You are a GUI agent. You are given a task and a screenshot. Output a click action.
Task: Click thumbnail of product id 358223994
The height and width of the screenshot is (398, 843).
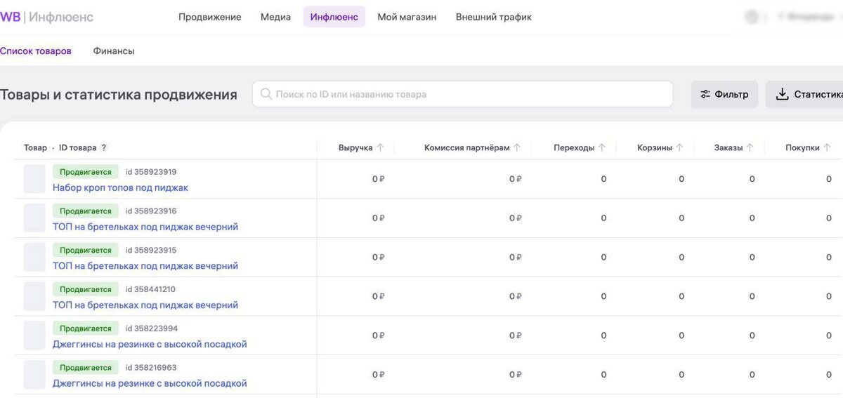coord(34,336)
